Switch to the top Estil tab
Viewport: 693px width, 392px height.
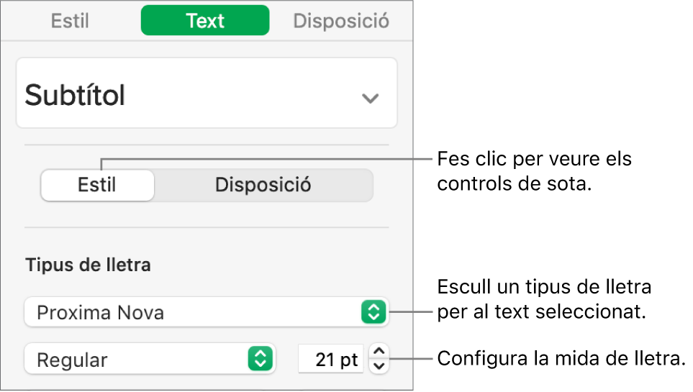[70, 21]
